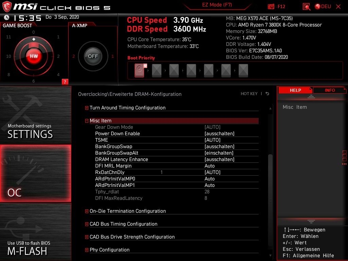The height and width of the screenshot is (261, 348).
Task: Click the HOT KEY button
Action: coord(249,94)
